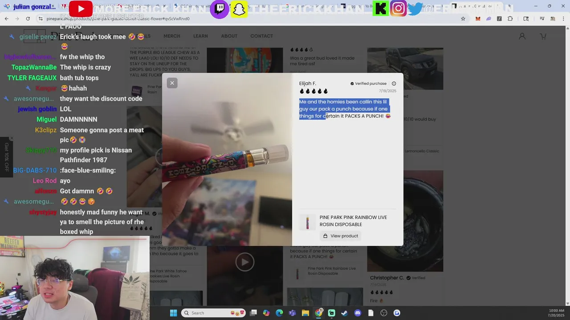Open background Pine Park Pink Rainbow product link

[x=332, y=271]
